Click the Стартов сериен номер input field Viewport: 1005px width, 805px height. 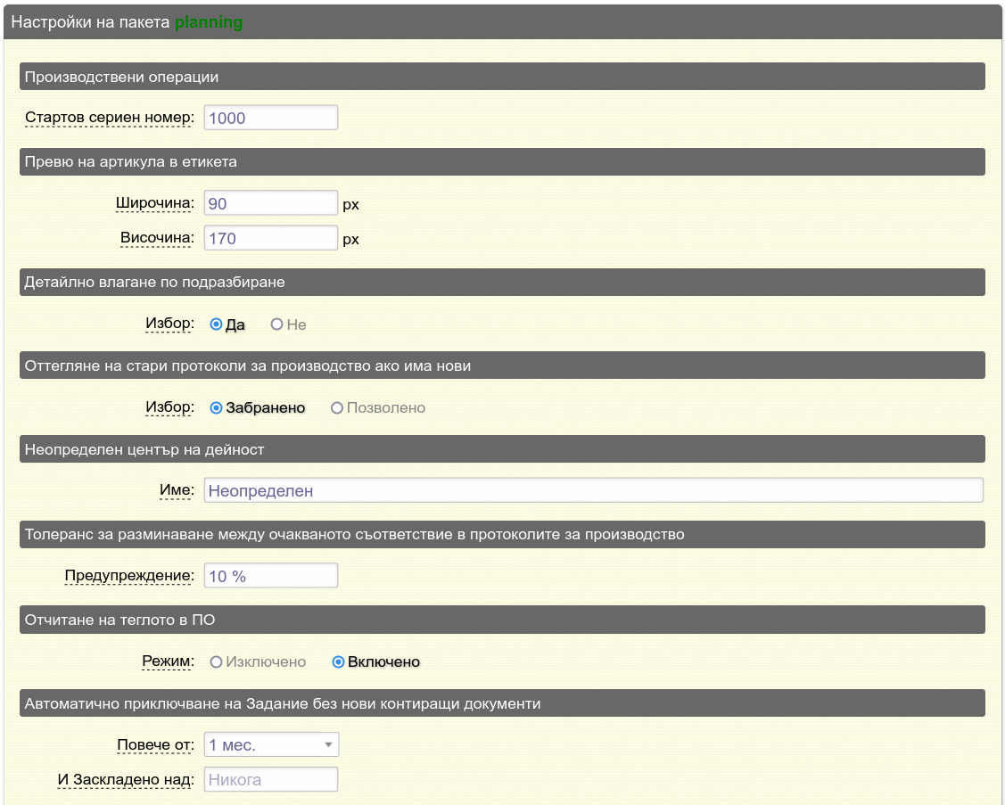tap(271, 118)
